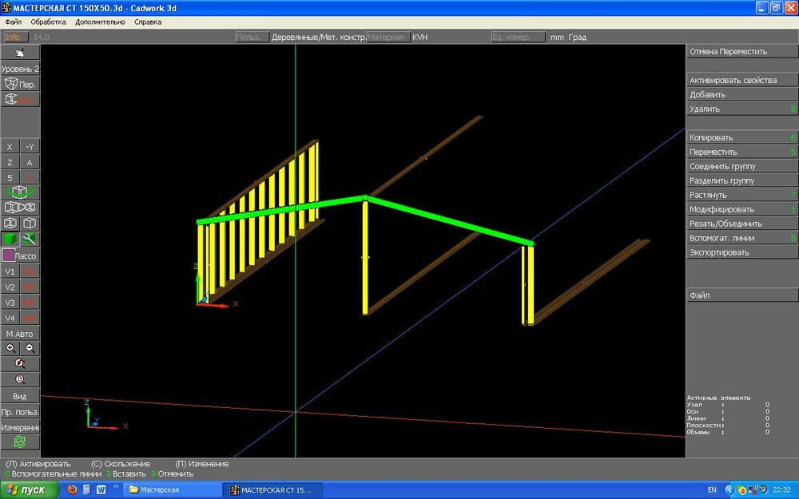
Task: Click the green solid cube shading icon
Action: (10, 239)
